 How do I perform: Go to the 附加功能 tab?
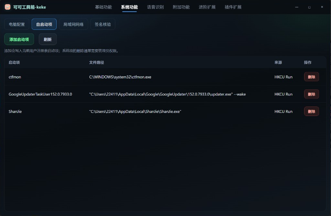pyautogui.click(x=181, y=7)
